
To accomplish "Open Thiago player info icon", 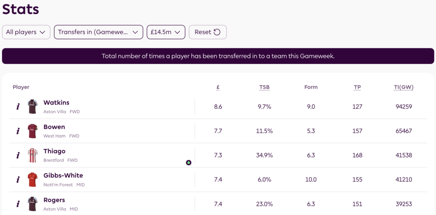I will tap(18, 155).
